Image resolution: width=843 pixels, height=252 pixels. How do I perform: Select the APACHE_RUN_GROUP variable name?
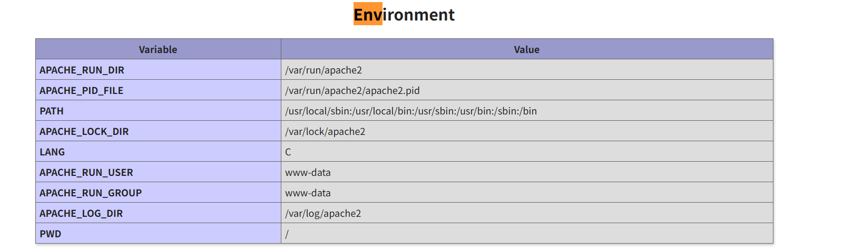coord(91,193)
